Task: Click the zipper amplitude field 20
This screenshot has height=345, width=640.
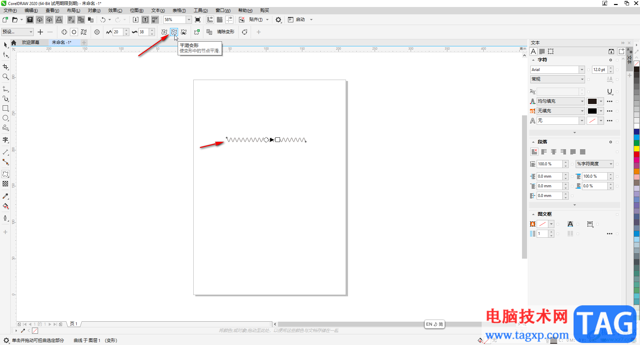Action: coord(118,32)
